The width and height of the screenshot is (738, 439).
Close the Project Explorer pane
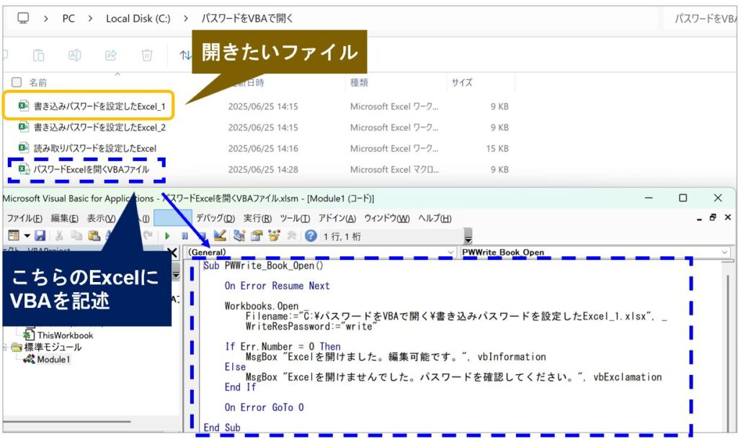(x=172, y=253)
